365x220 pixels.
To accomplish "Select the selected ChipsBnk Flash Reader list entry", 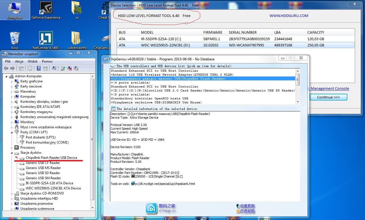I will tap(203, 79).
